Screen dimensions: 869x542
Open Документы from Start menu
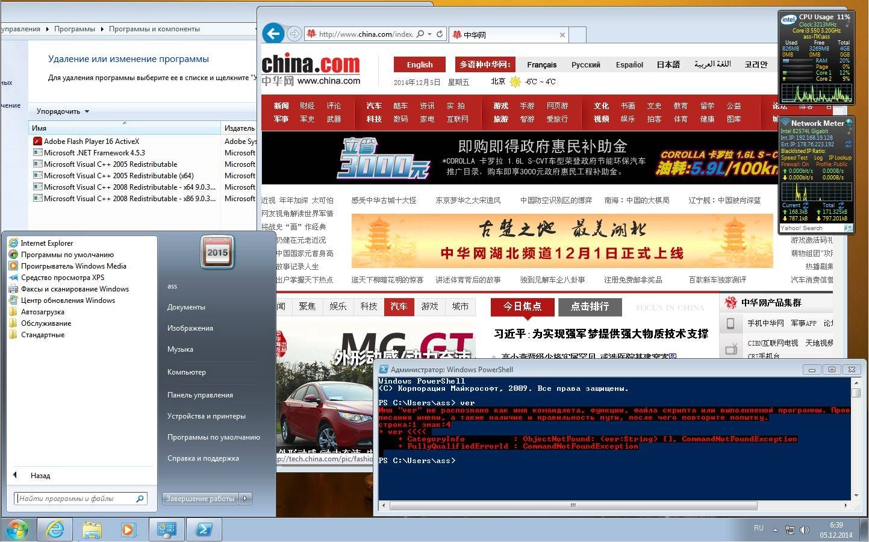[x=186, y=307]
